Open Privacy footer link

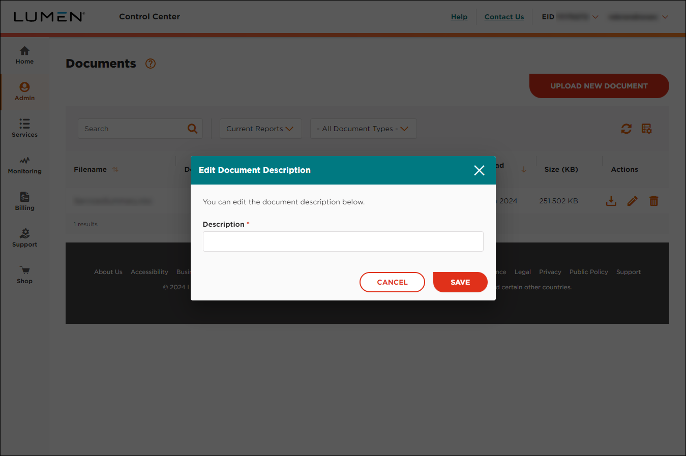point(550,272)
